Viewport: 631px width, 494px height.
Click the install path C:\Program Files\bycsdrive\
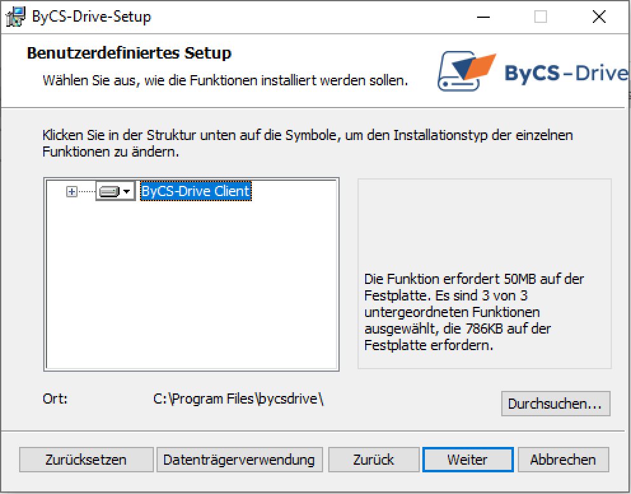tap(239, 399)
